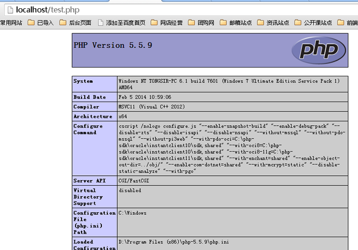
Task: Open the 已导入 bookmark folder
Action: click(x=41, y=23)
